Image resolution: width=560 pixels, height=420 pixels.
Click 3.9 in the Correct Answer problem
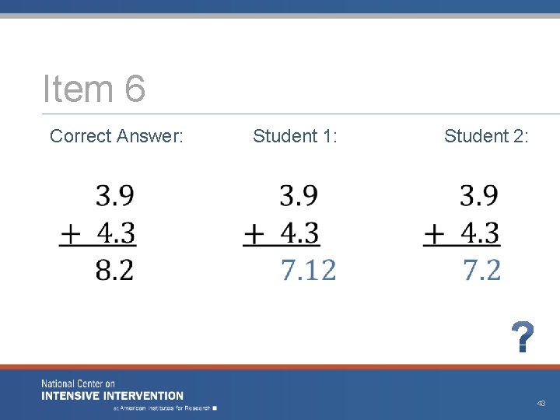[115, 195]
